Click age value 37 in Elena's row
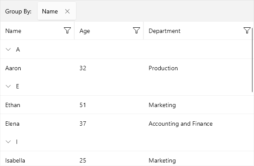Image resolution: width=254 pixels, height=166 pixels. click(x=83, y=124)
